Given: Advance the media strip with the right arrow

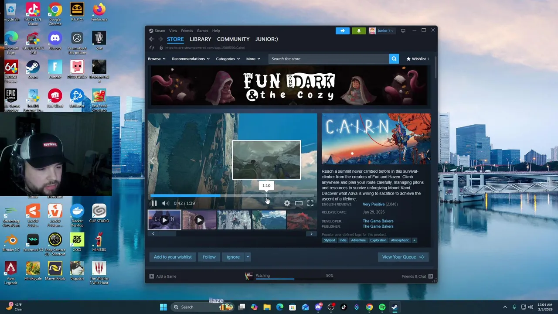Looking at the screenshot, I should click(x=311, y=234).
